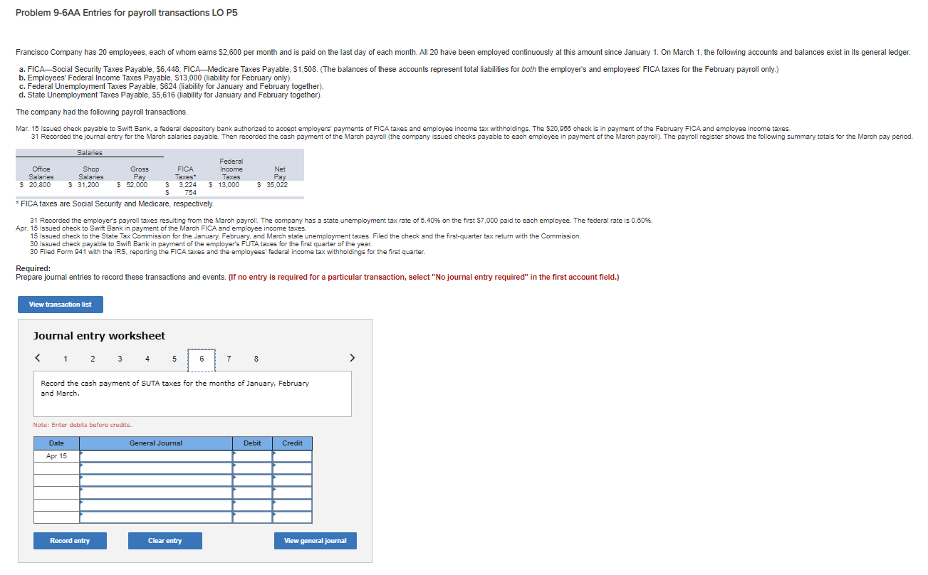
Task: Reselect the highlighted transaction 6
Action: click(201, 359)
